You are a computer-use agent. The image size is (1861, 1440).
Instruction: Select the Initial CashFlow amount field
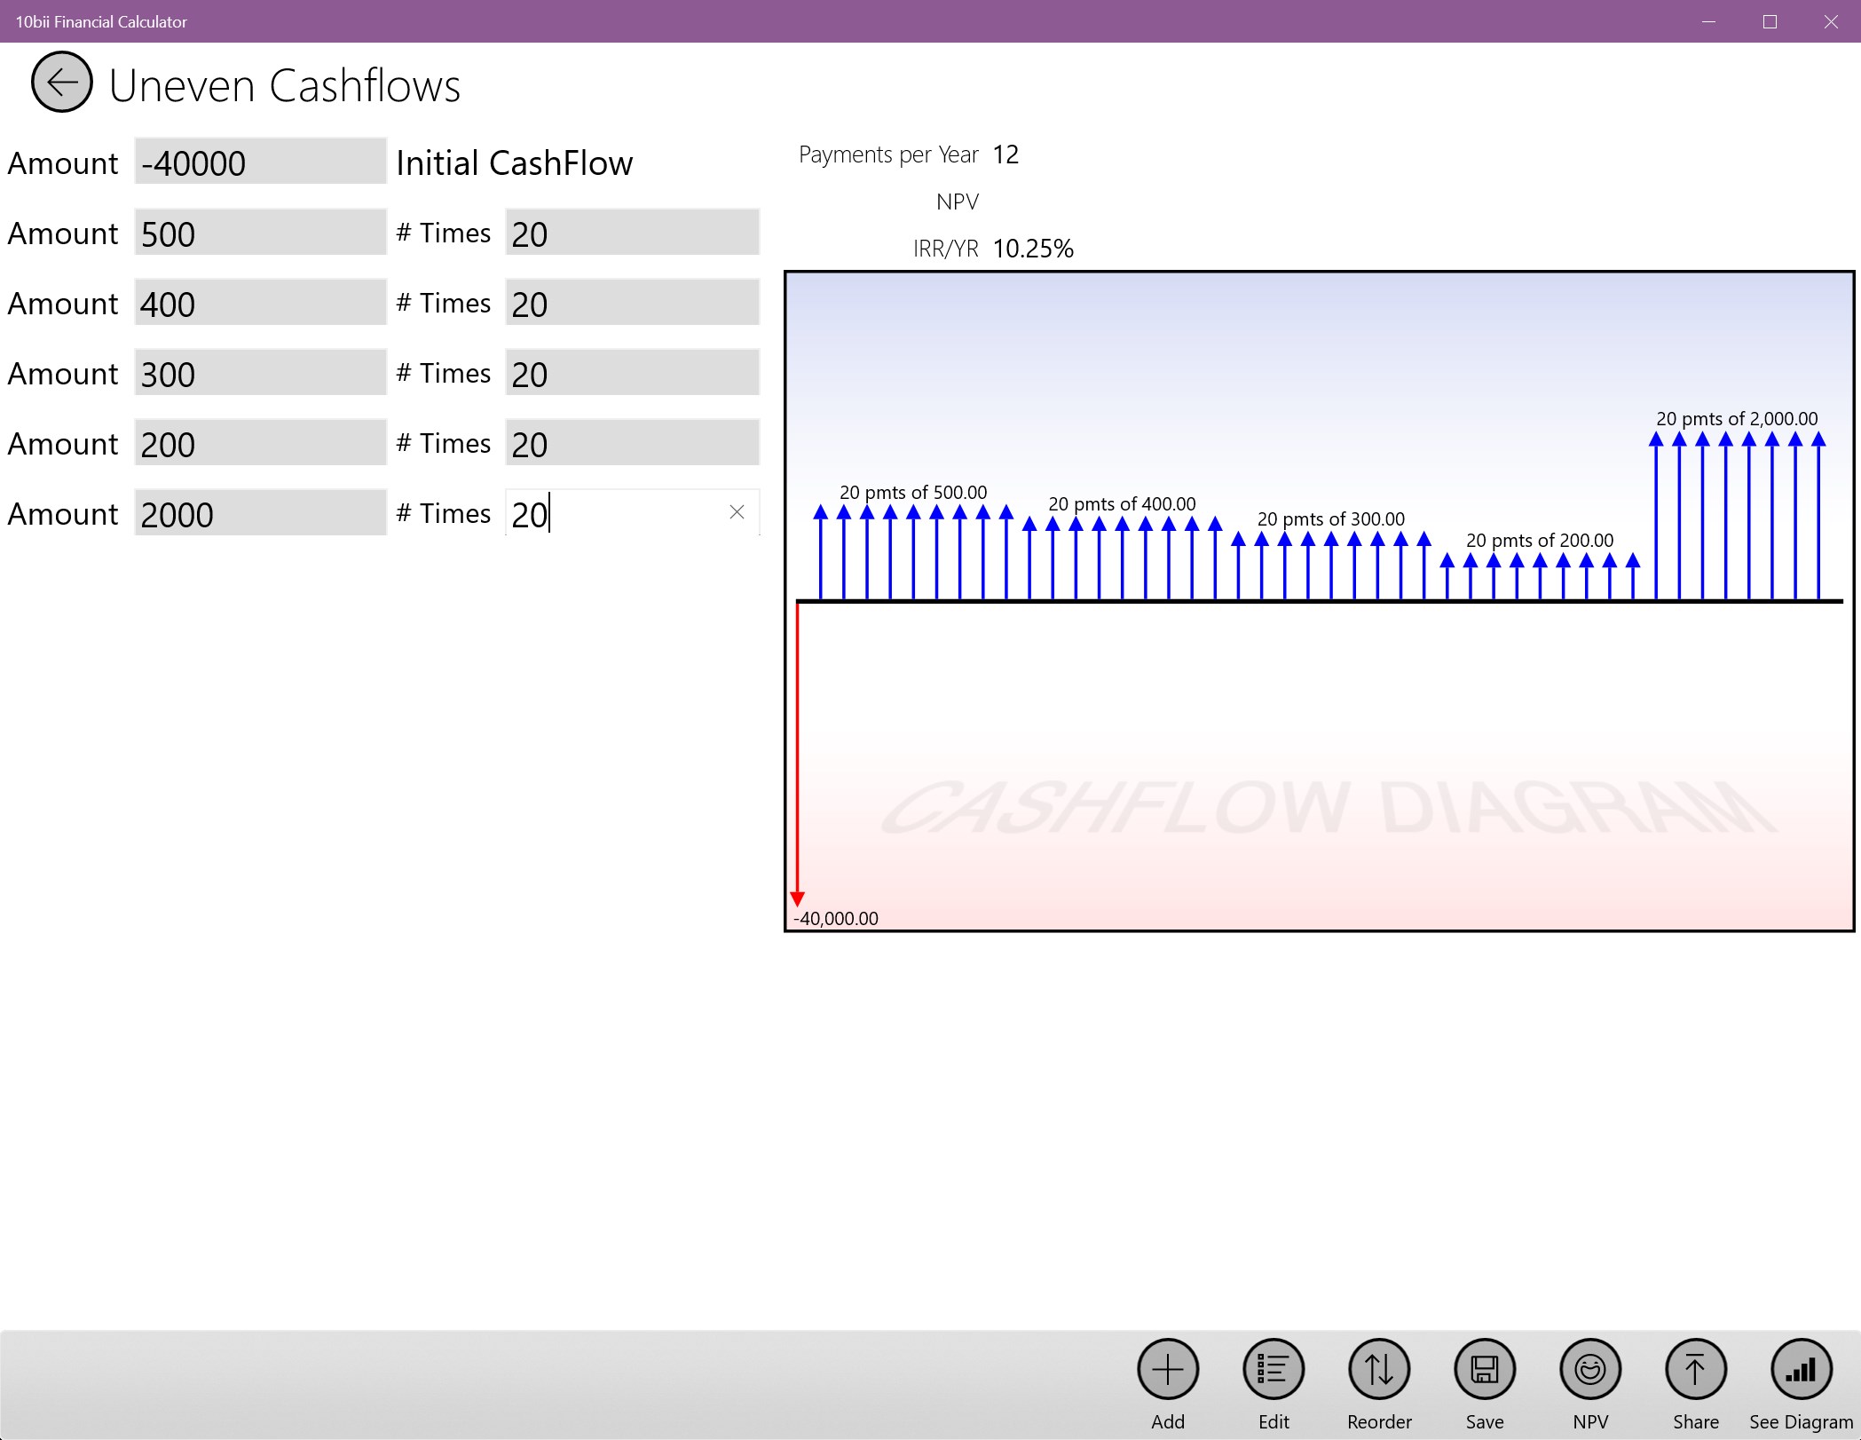click(259, 162)
